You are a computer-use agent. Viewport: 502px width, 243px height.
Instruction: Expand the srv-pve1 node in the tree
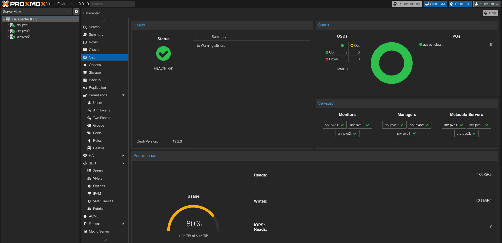coord(8,25)
